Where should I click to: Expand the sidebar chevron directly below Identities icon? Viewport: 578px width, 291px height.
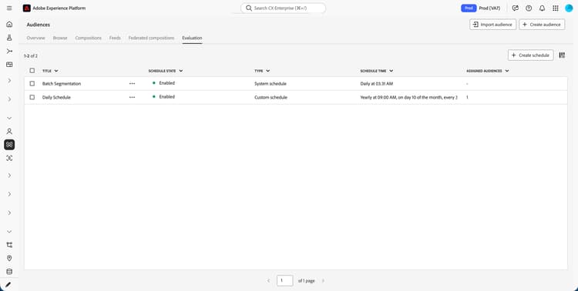pos(9,176)
